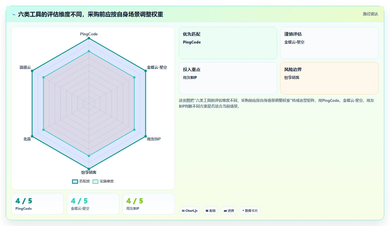Open the 谨慎评估 card heading

click(293, 34)
